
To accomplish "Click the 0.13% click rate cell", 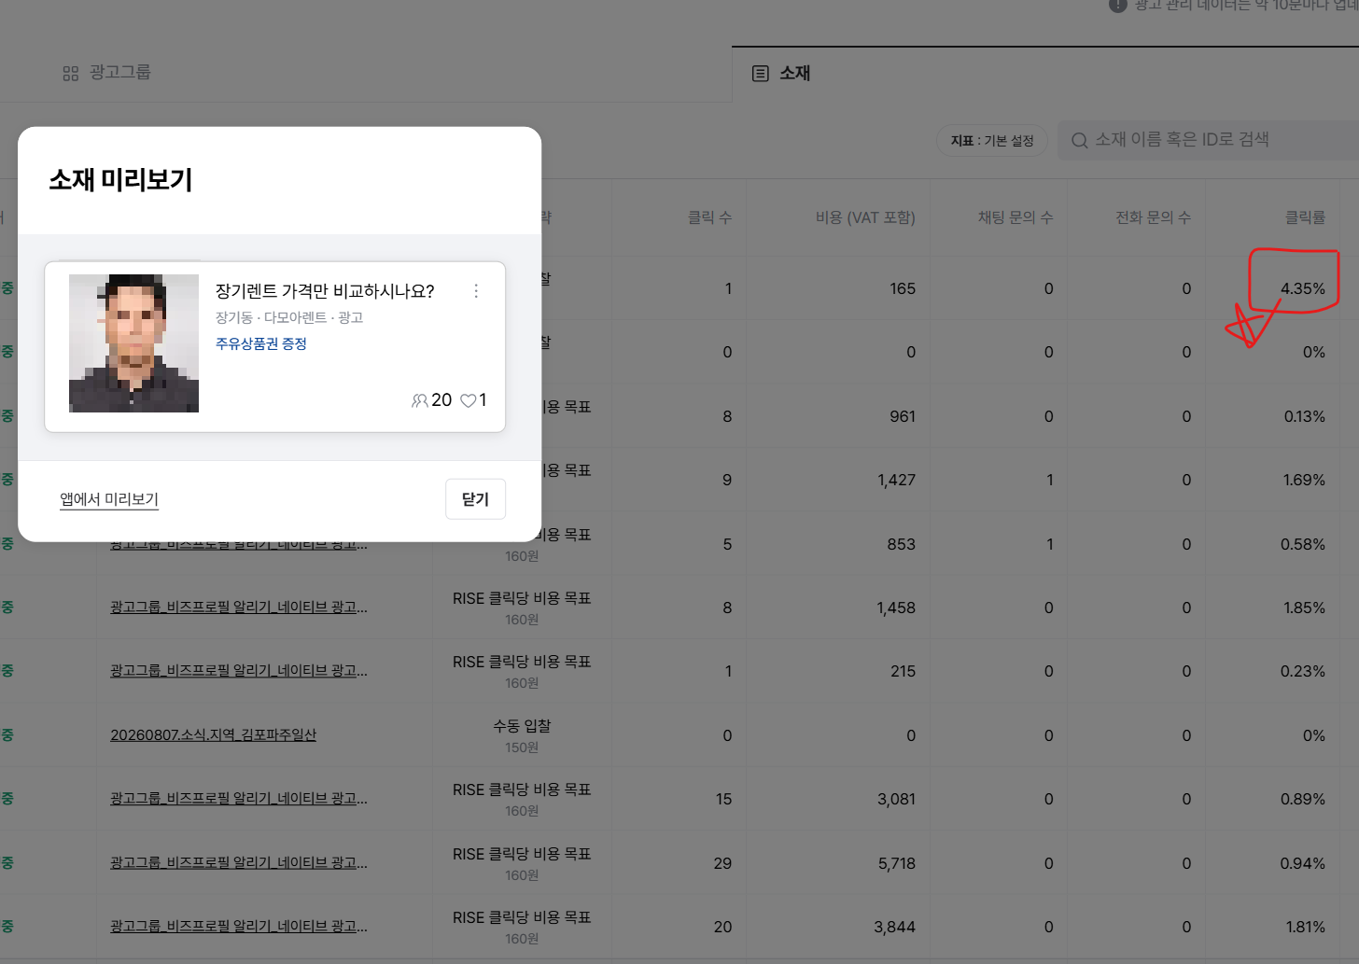I will [1304, 416].
